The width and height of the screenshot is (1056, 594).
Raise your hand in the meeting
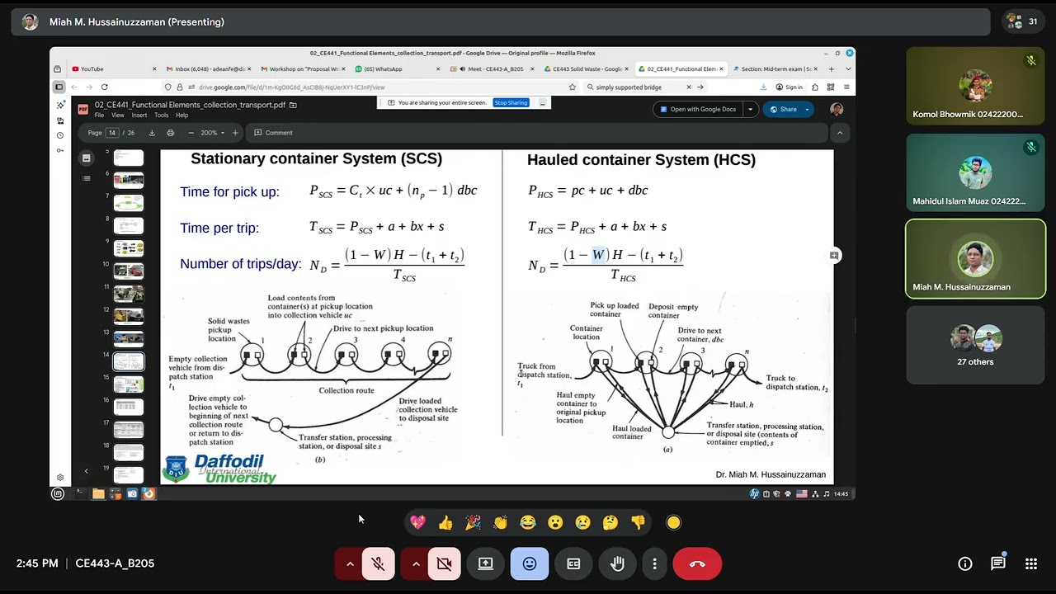(x=617, y=563)
